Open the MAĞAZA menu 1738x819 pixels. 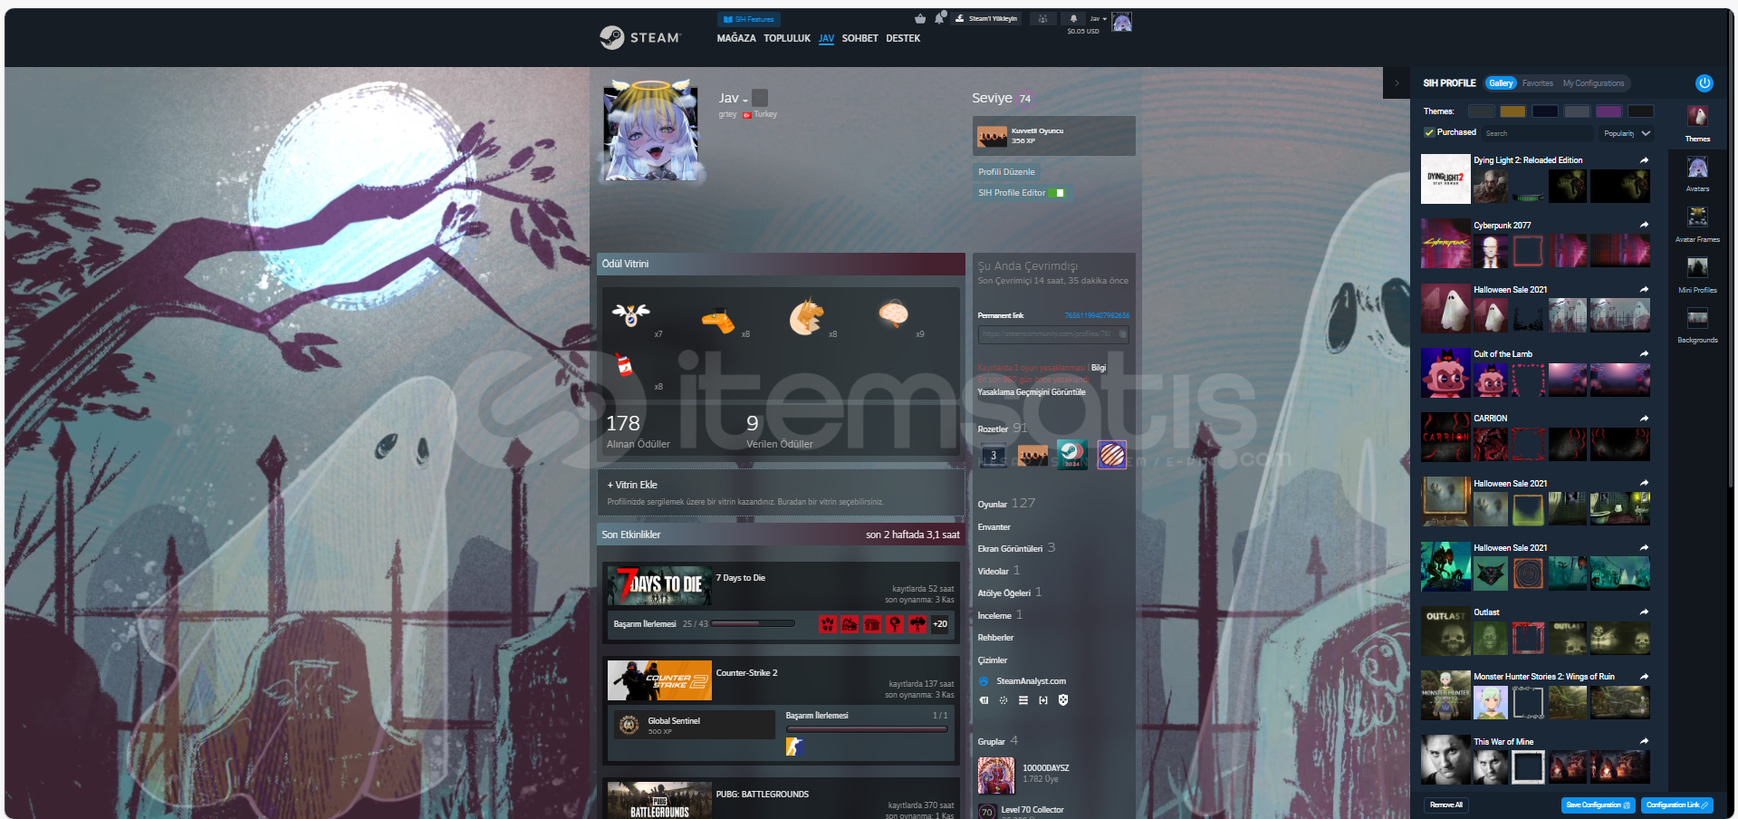[736, 38]
